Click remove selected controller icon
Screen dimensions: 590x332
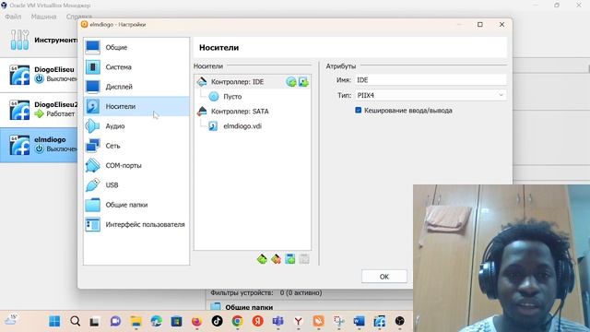tap(276, 259)
